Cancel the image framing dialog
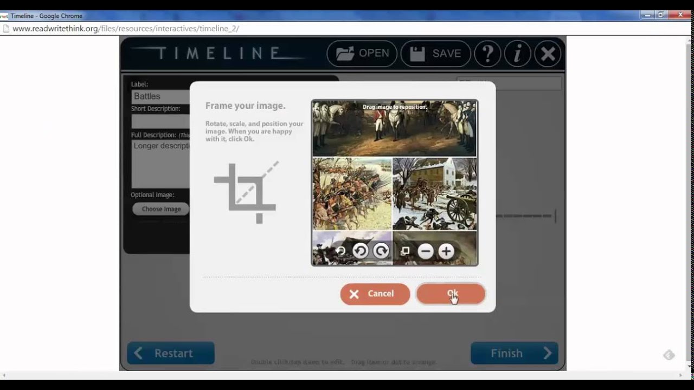Image resolution: width=694 pixels, height=390 pixels. pyautogui.click(x=375, y=294)
